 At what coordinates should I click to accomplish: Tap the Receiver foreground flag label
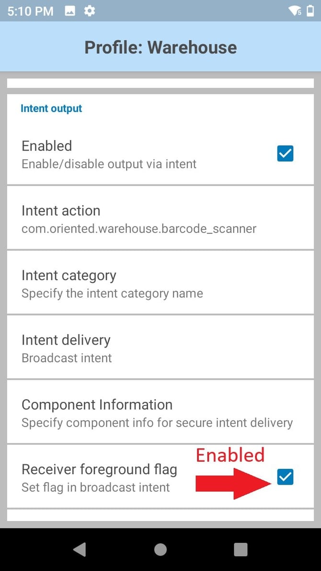(x=99, y=469)
